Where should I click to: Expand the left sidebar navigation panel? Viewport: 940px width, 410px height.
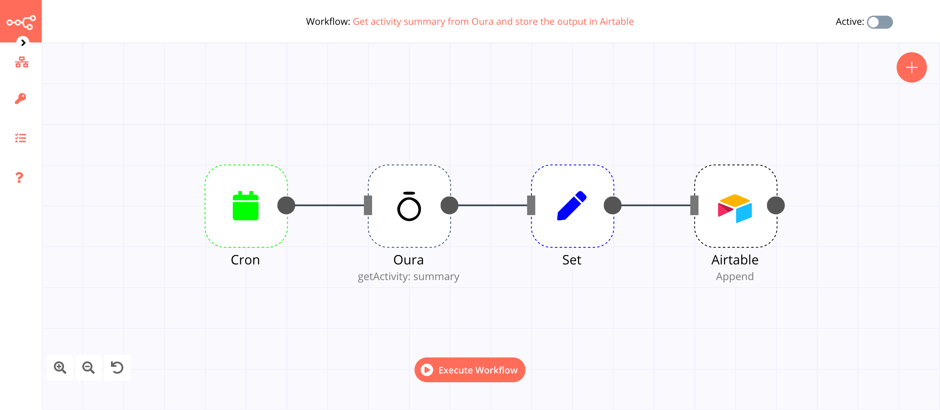click(23, 42)
